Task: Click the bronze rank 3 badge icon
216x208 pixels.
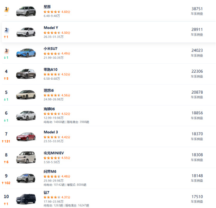Action: 6,51
